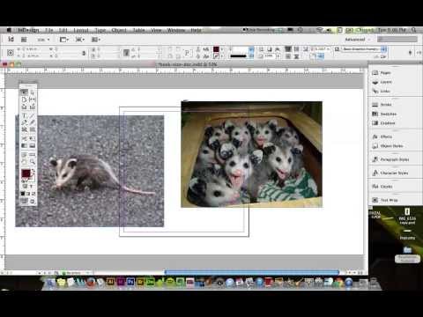The image size is (423, 317).
Task: Open the Advanced workspace switcher
Action: pos(357,39)
